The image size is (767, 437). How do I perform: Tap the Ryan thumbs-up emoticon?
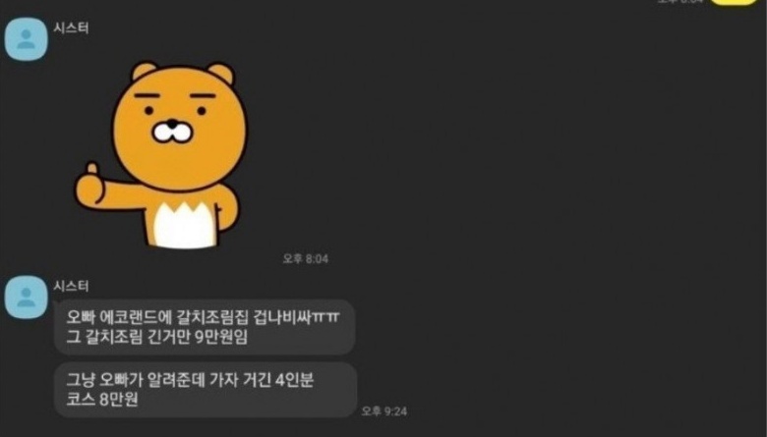pos(161,155)
